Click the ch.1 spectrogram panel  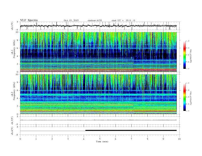(98, 52)
